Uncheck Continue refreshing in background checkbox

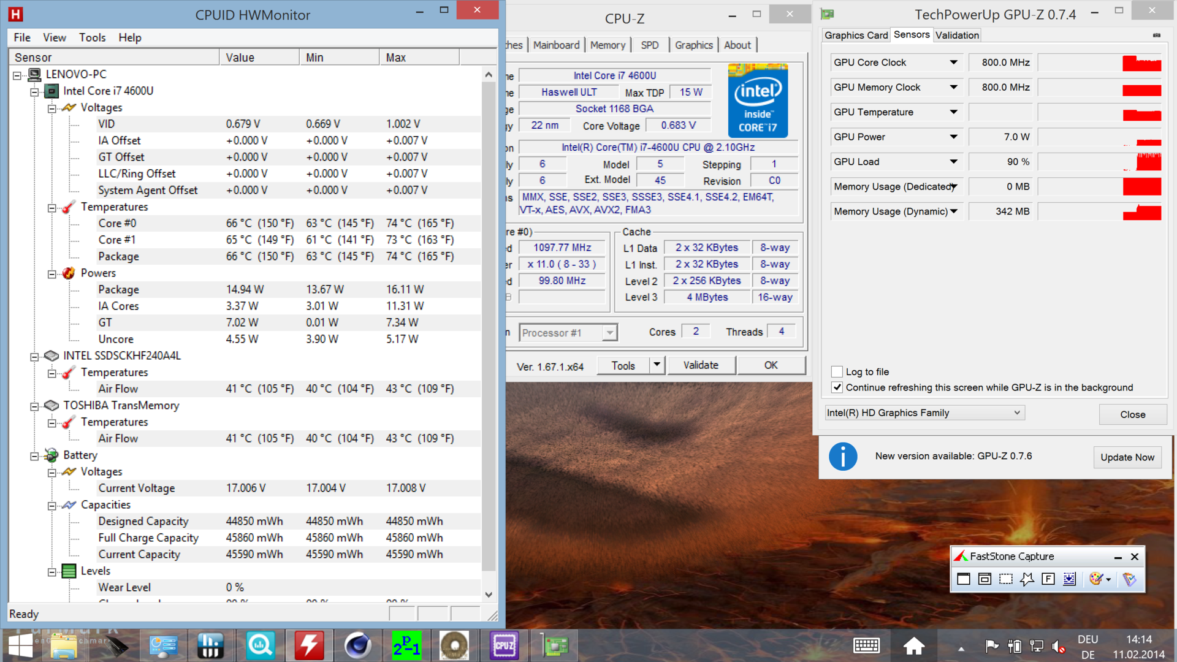[x=837, y=387]
